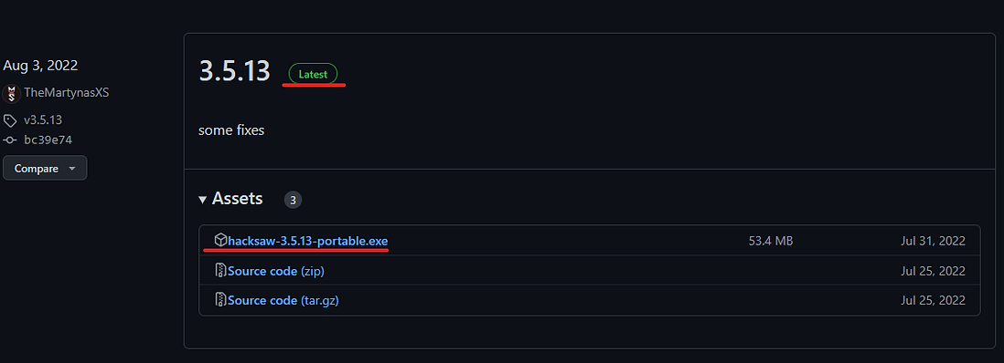This screenshot has width=1004, height=363.
Task: Collapse the Assets section triangle
Action: tap(202, 200)
